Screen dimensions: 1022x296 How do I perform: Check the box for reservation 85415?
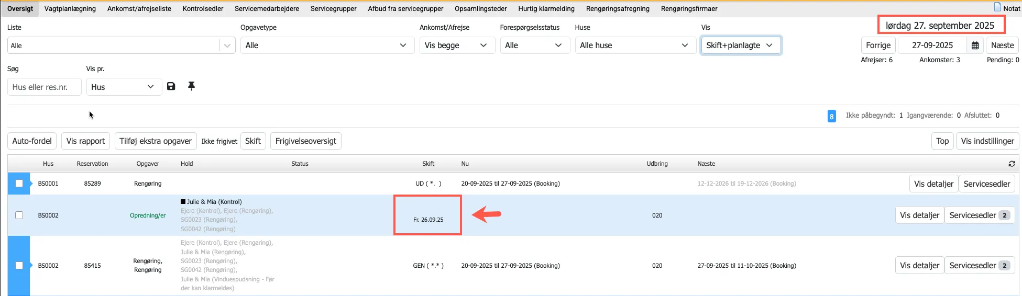click(x=19, y=266)
